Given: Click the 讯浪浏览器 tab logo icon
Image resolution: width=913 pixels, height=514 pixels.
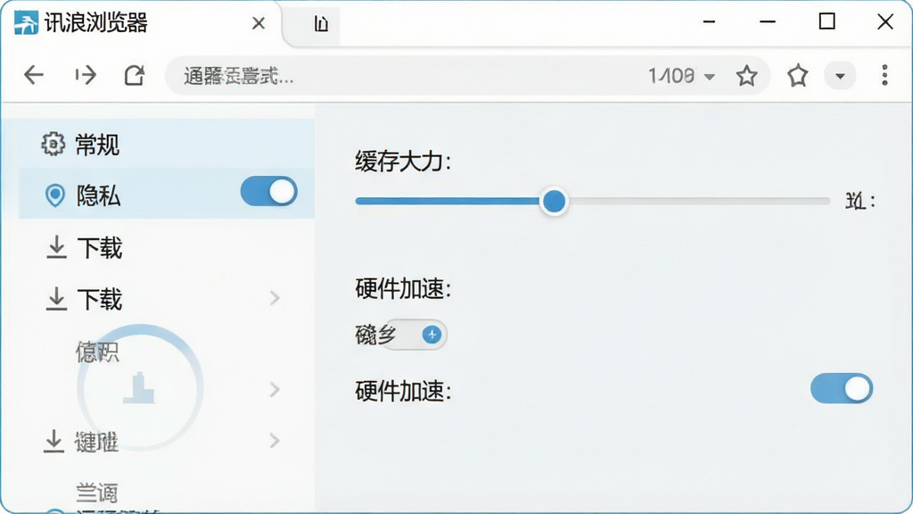Looking at the screenshot, I should (x=26, y=23).
